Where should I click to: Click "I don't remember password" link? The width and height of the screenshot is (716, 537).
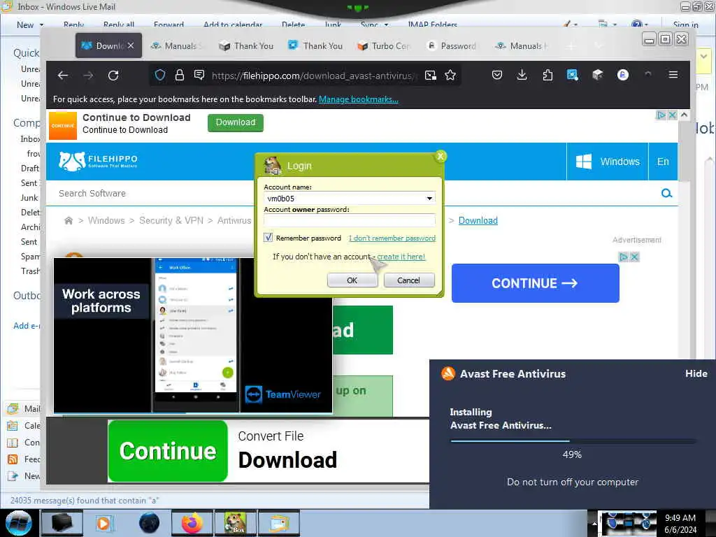(392, 238)
